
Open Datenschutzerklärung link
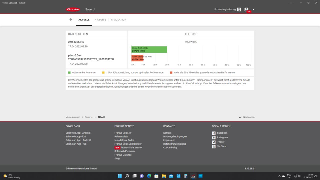pyautogui.click(x=175, y=144)
